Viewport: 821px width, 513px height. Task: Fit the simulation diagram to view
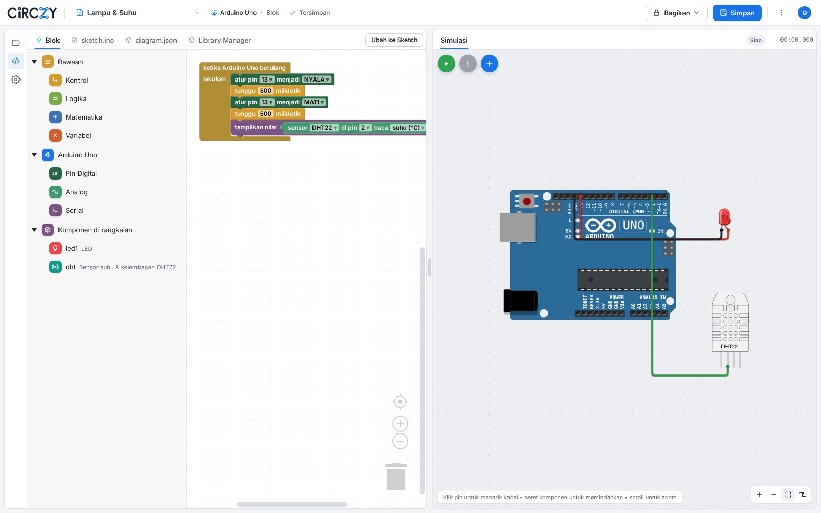(788, 495)
